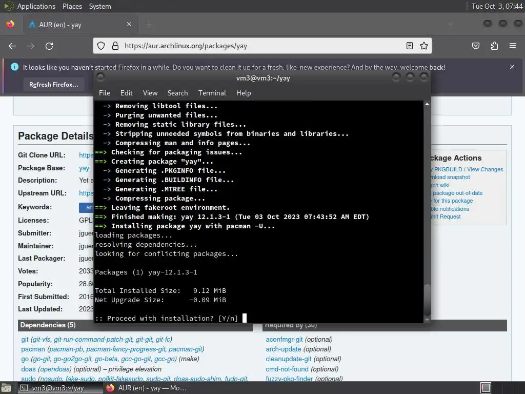Open the arch-update link
The height and width of the screenshot is (394, 525).
(283, 349)
